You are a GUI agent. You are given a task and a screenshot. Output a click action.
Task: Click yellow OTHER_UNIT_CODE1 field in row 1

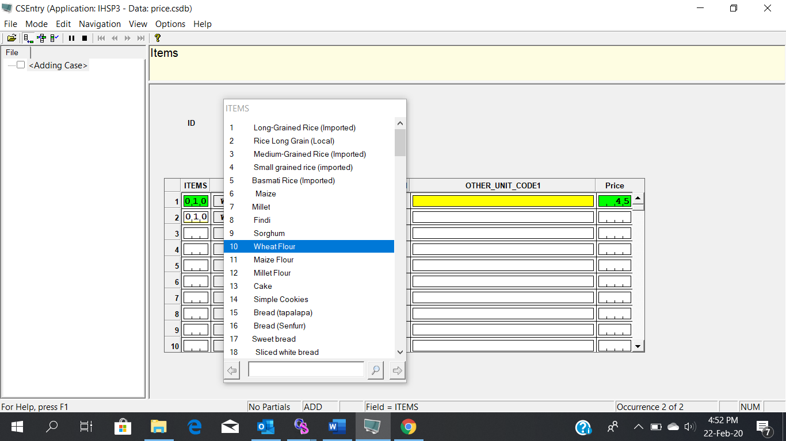tap(503, 201)
